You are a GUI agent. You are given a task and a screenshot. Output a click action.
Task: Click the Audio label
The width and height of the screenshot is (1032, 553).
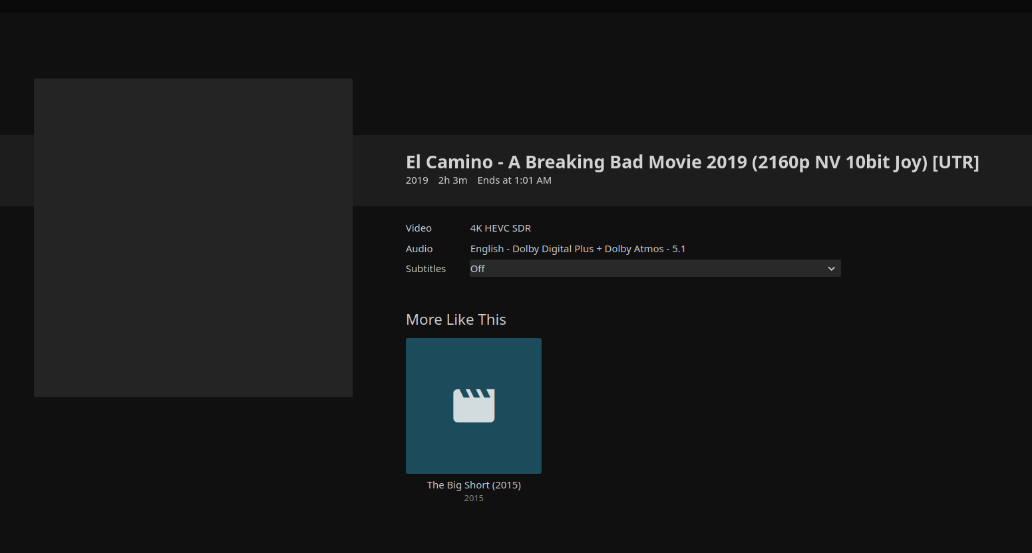click(419, 249)
